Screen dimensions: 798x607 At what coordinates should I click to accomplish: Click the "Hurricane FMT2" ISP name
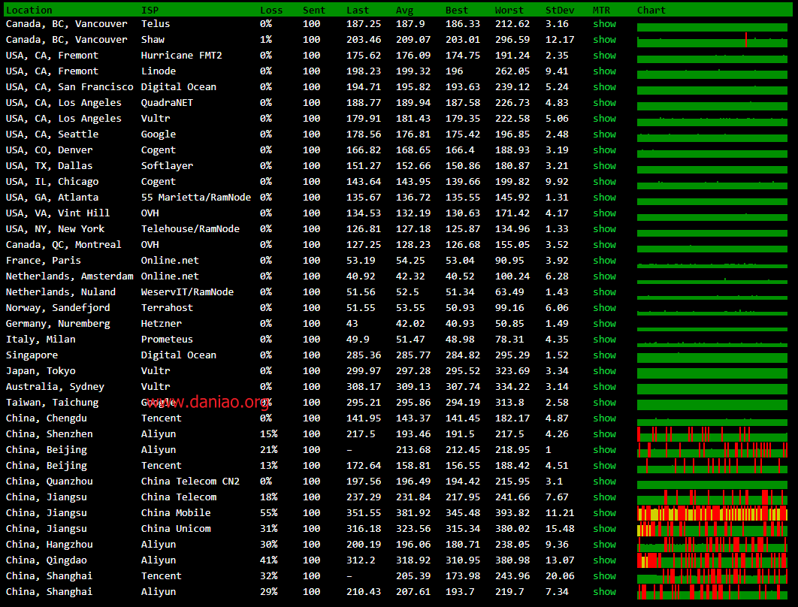[x=181, y=56]
